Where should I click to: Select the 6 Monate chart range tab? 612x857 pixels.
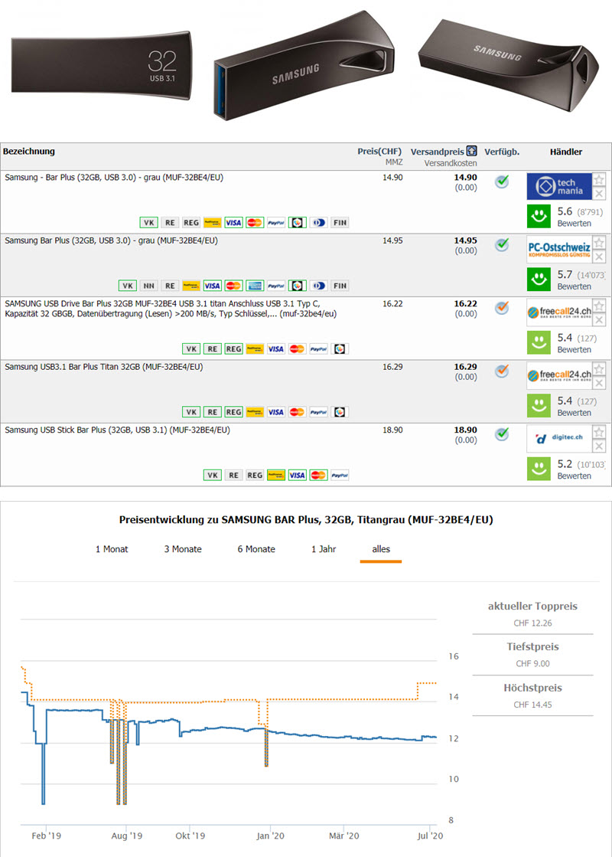256,549
